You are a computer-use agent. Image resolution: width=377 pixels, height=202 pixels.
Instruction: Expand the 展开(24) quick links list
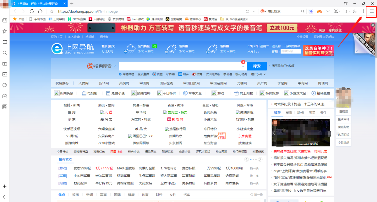click(258, 74)
